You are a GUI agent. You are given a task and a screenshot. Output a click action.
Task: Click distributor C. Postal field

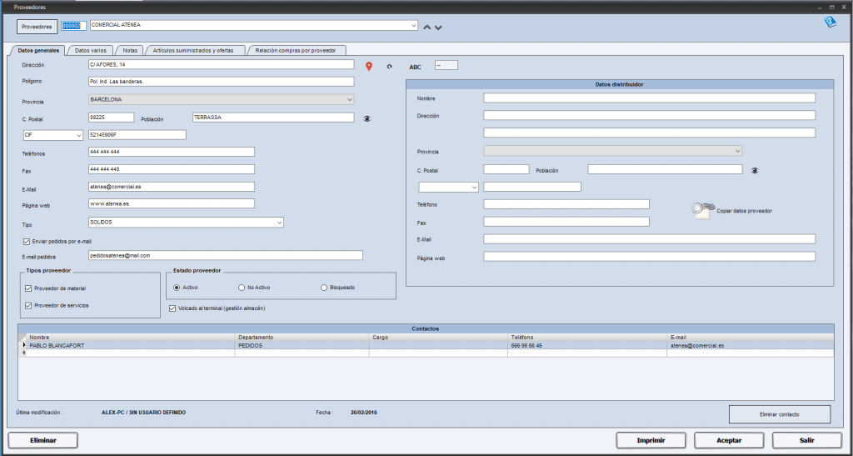[506, 169]
